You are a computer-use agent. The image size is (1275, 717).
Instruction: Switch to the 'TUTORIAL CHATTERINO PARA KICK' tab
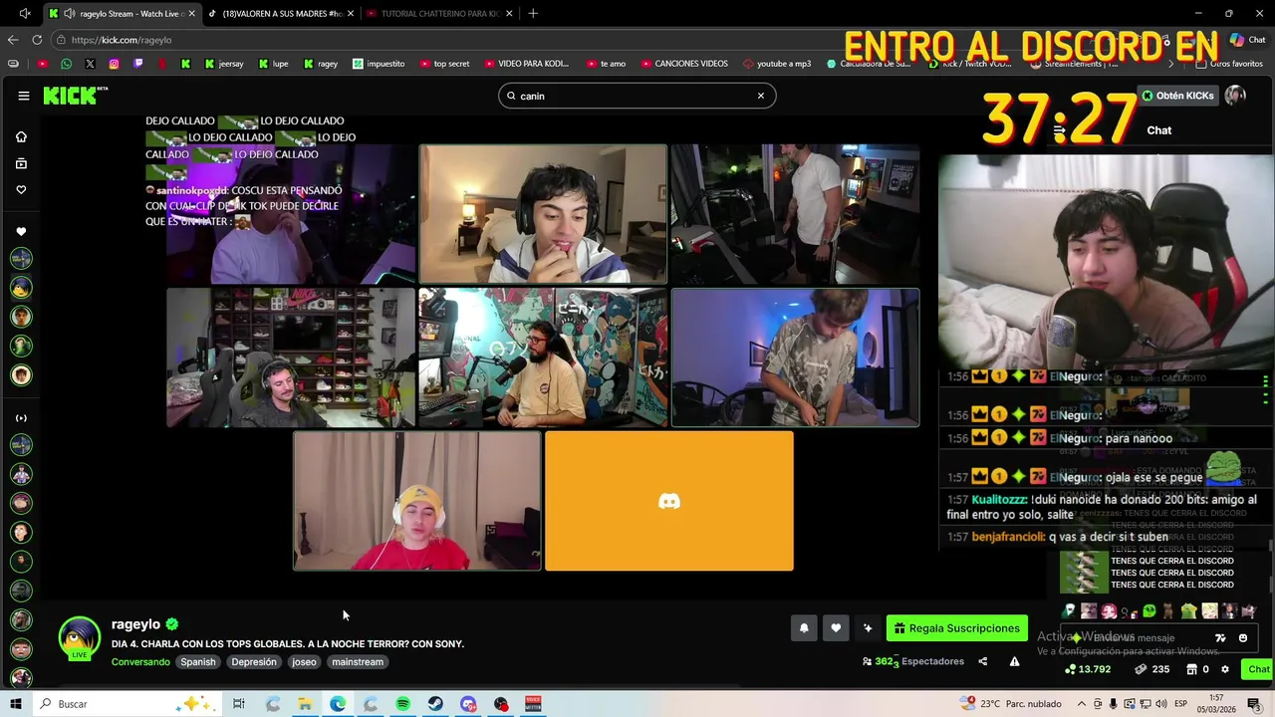(x=439, y=13)
